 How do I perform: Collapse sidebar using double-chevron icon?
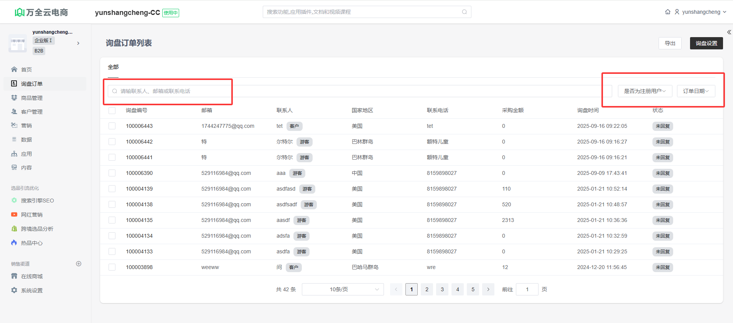click(729, 32)
